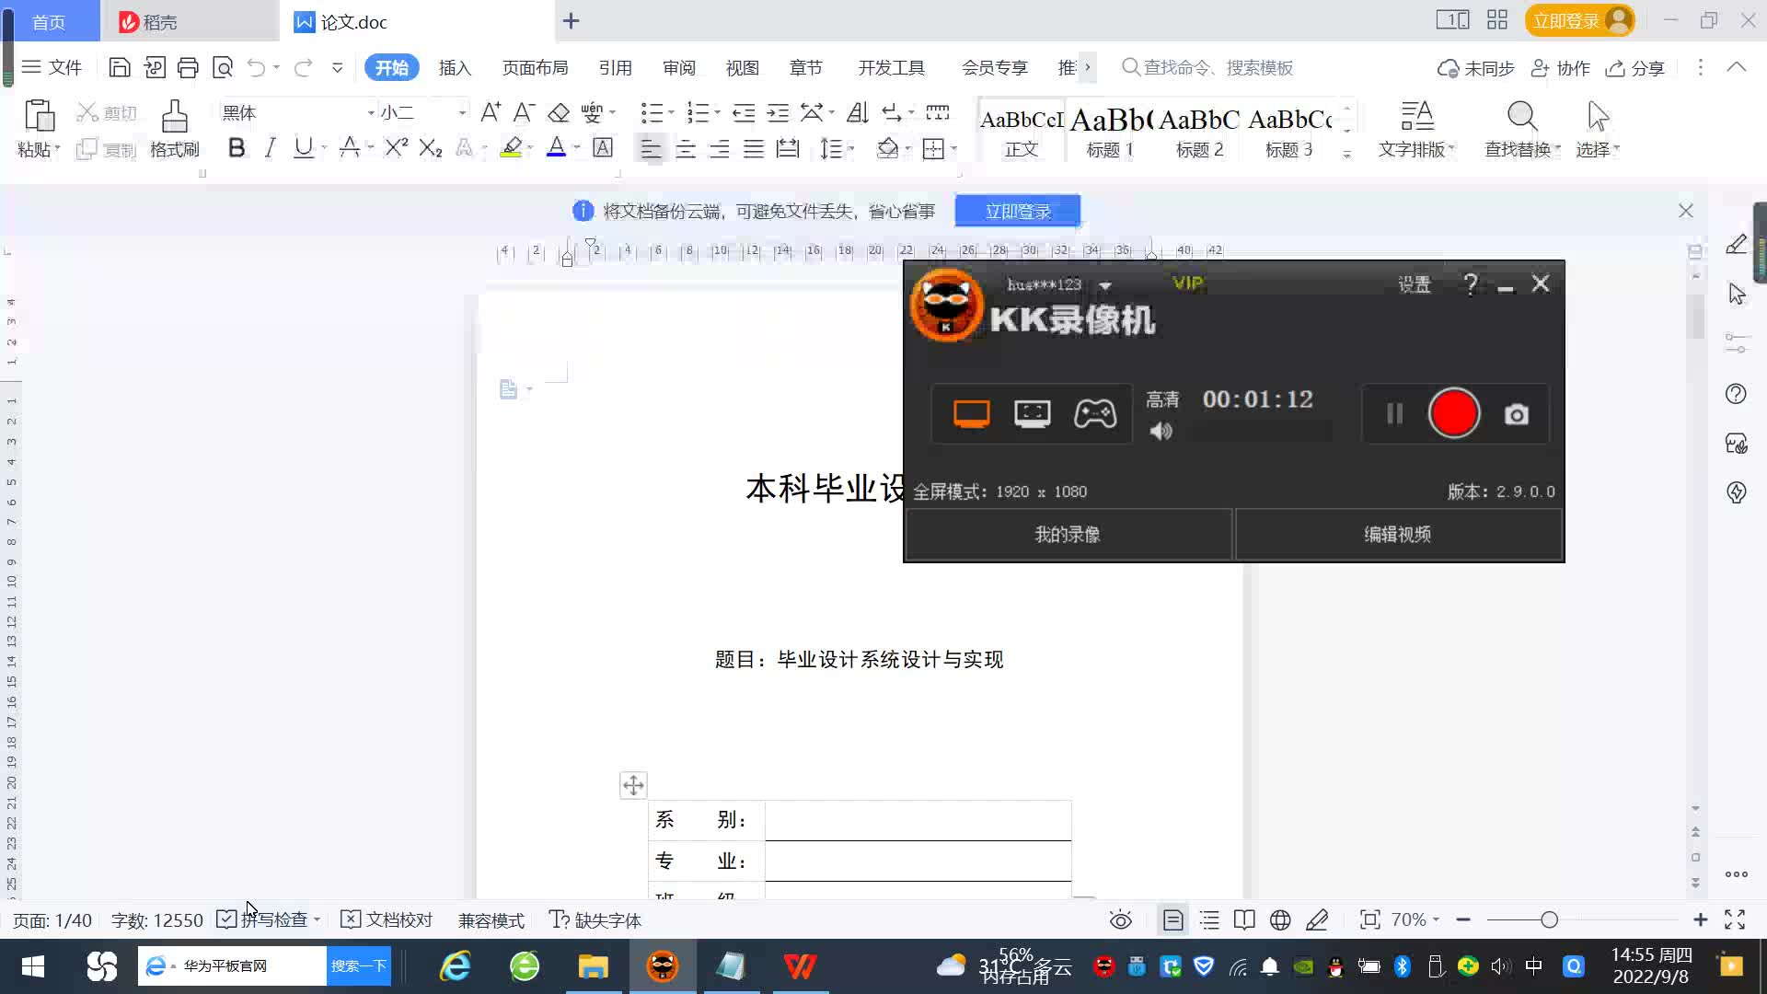The height and width of the screenshot is (994, 1767).
Task: Open Find and Replace magnifier
Action: (1522, 117)
